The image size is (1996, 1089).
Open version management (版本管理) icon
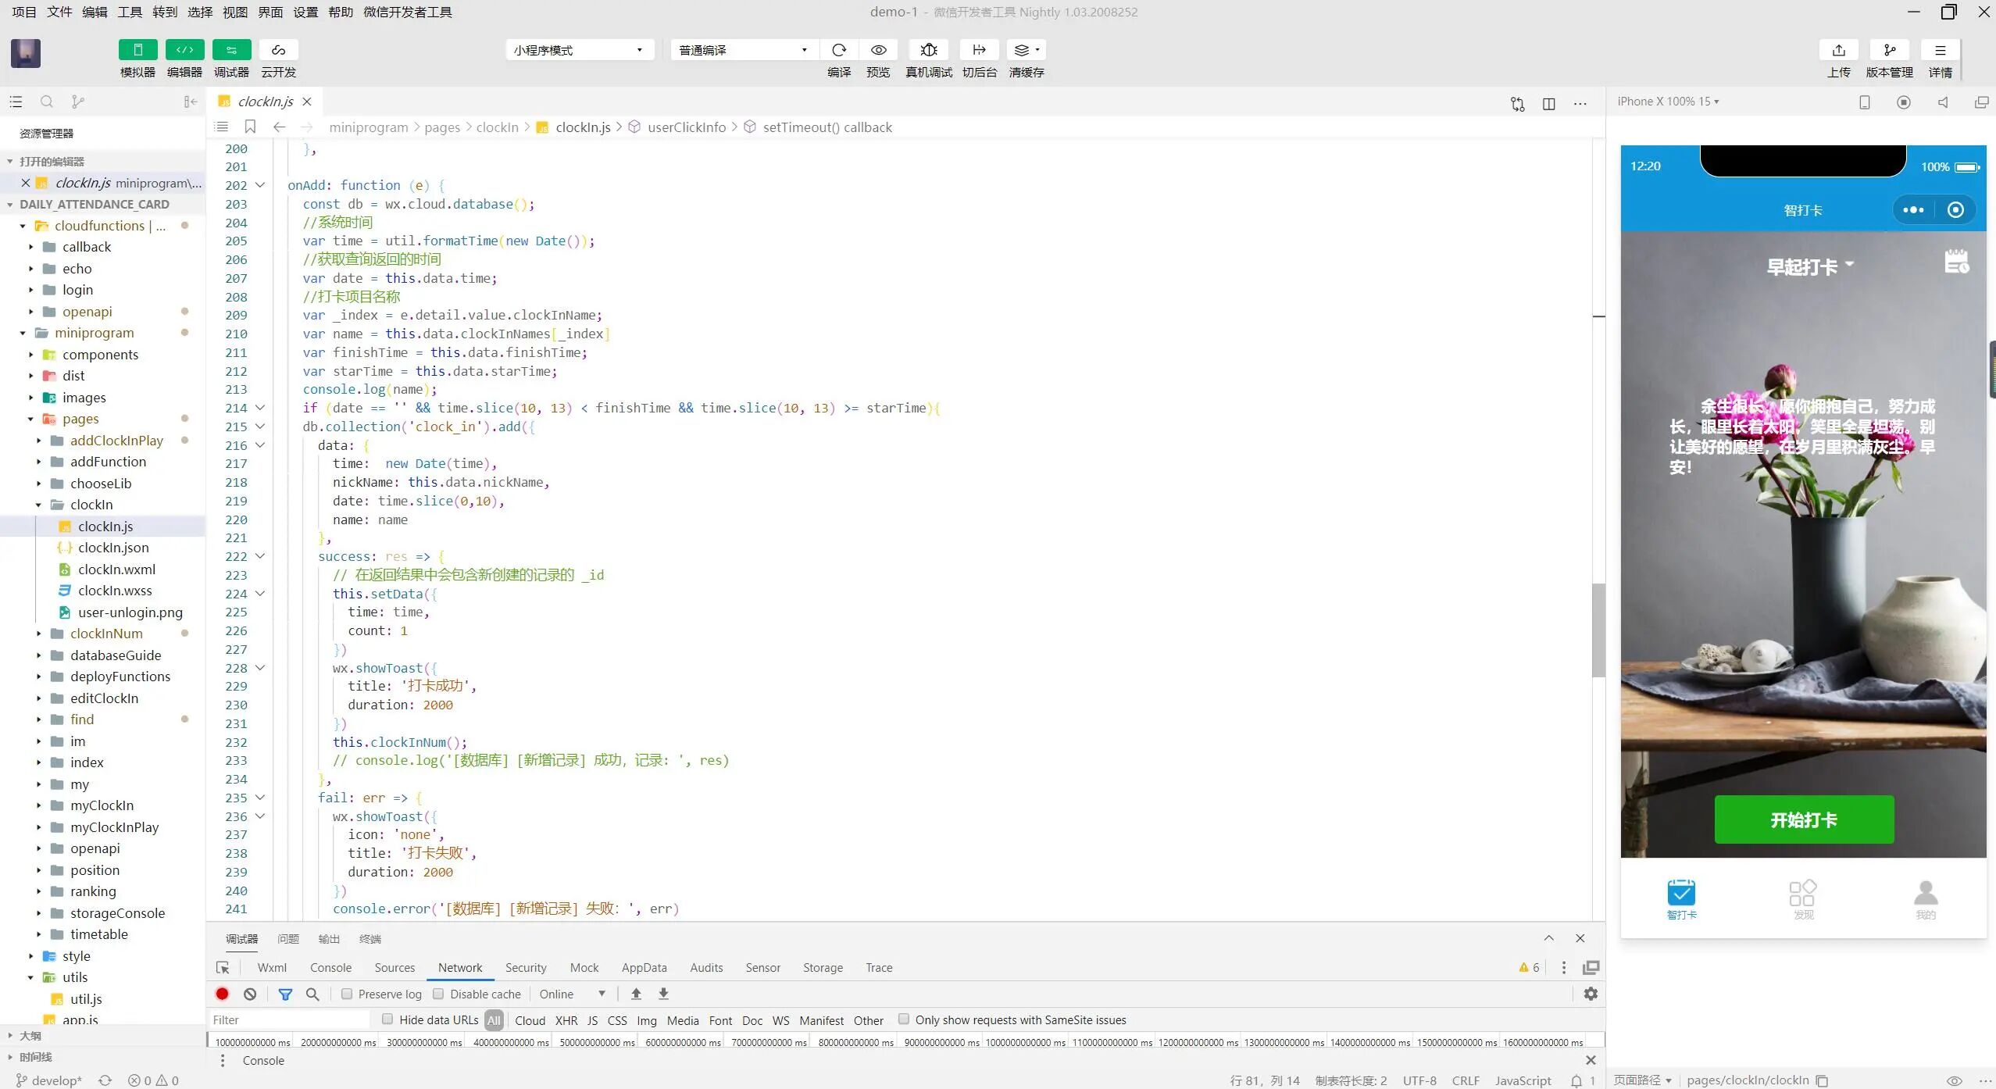[1889, 50]
